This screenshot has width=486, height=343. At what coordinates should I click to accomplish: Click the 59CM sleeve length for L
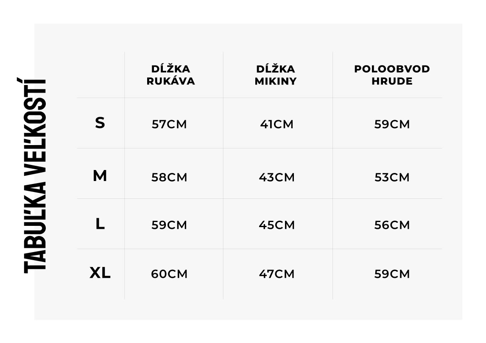pyautogui.click(x=169, y=225)
